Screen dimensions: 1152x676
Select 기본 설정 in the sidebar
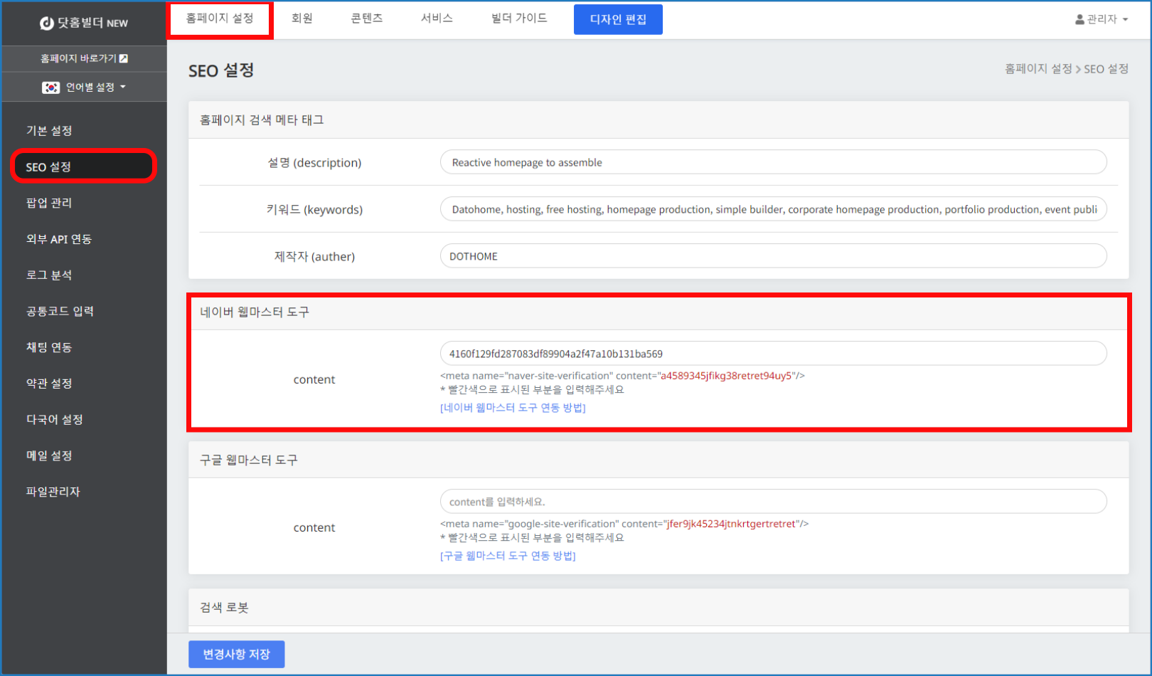coord(49,131)
